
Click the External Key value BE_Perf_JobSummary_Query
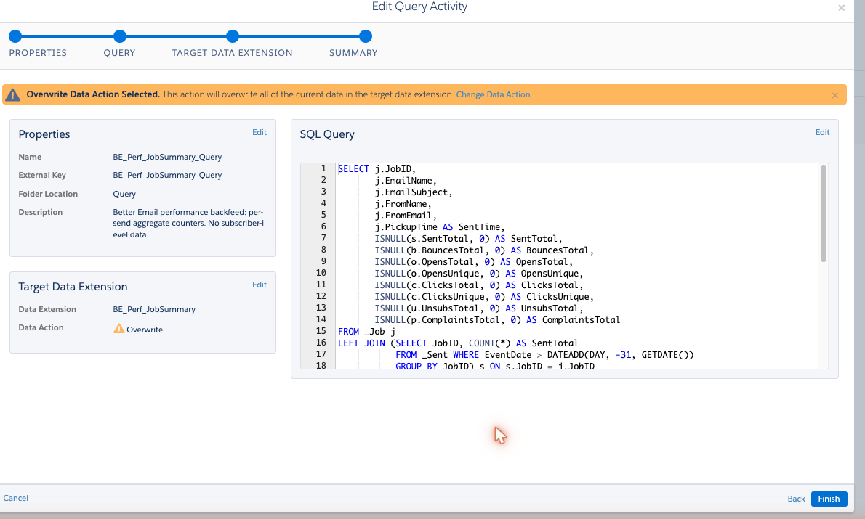click(x=167, y=175)
